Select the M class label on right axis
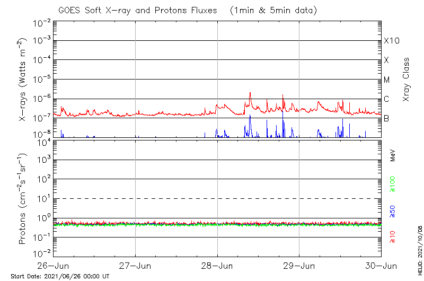The image size is (424, 281). [386, 80]
